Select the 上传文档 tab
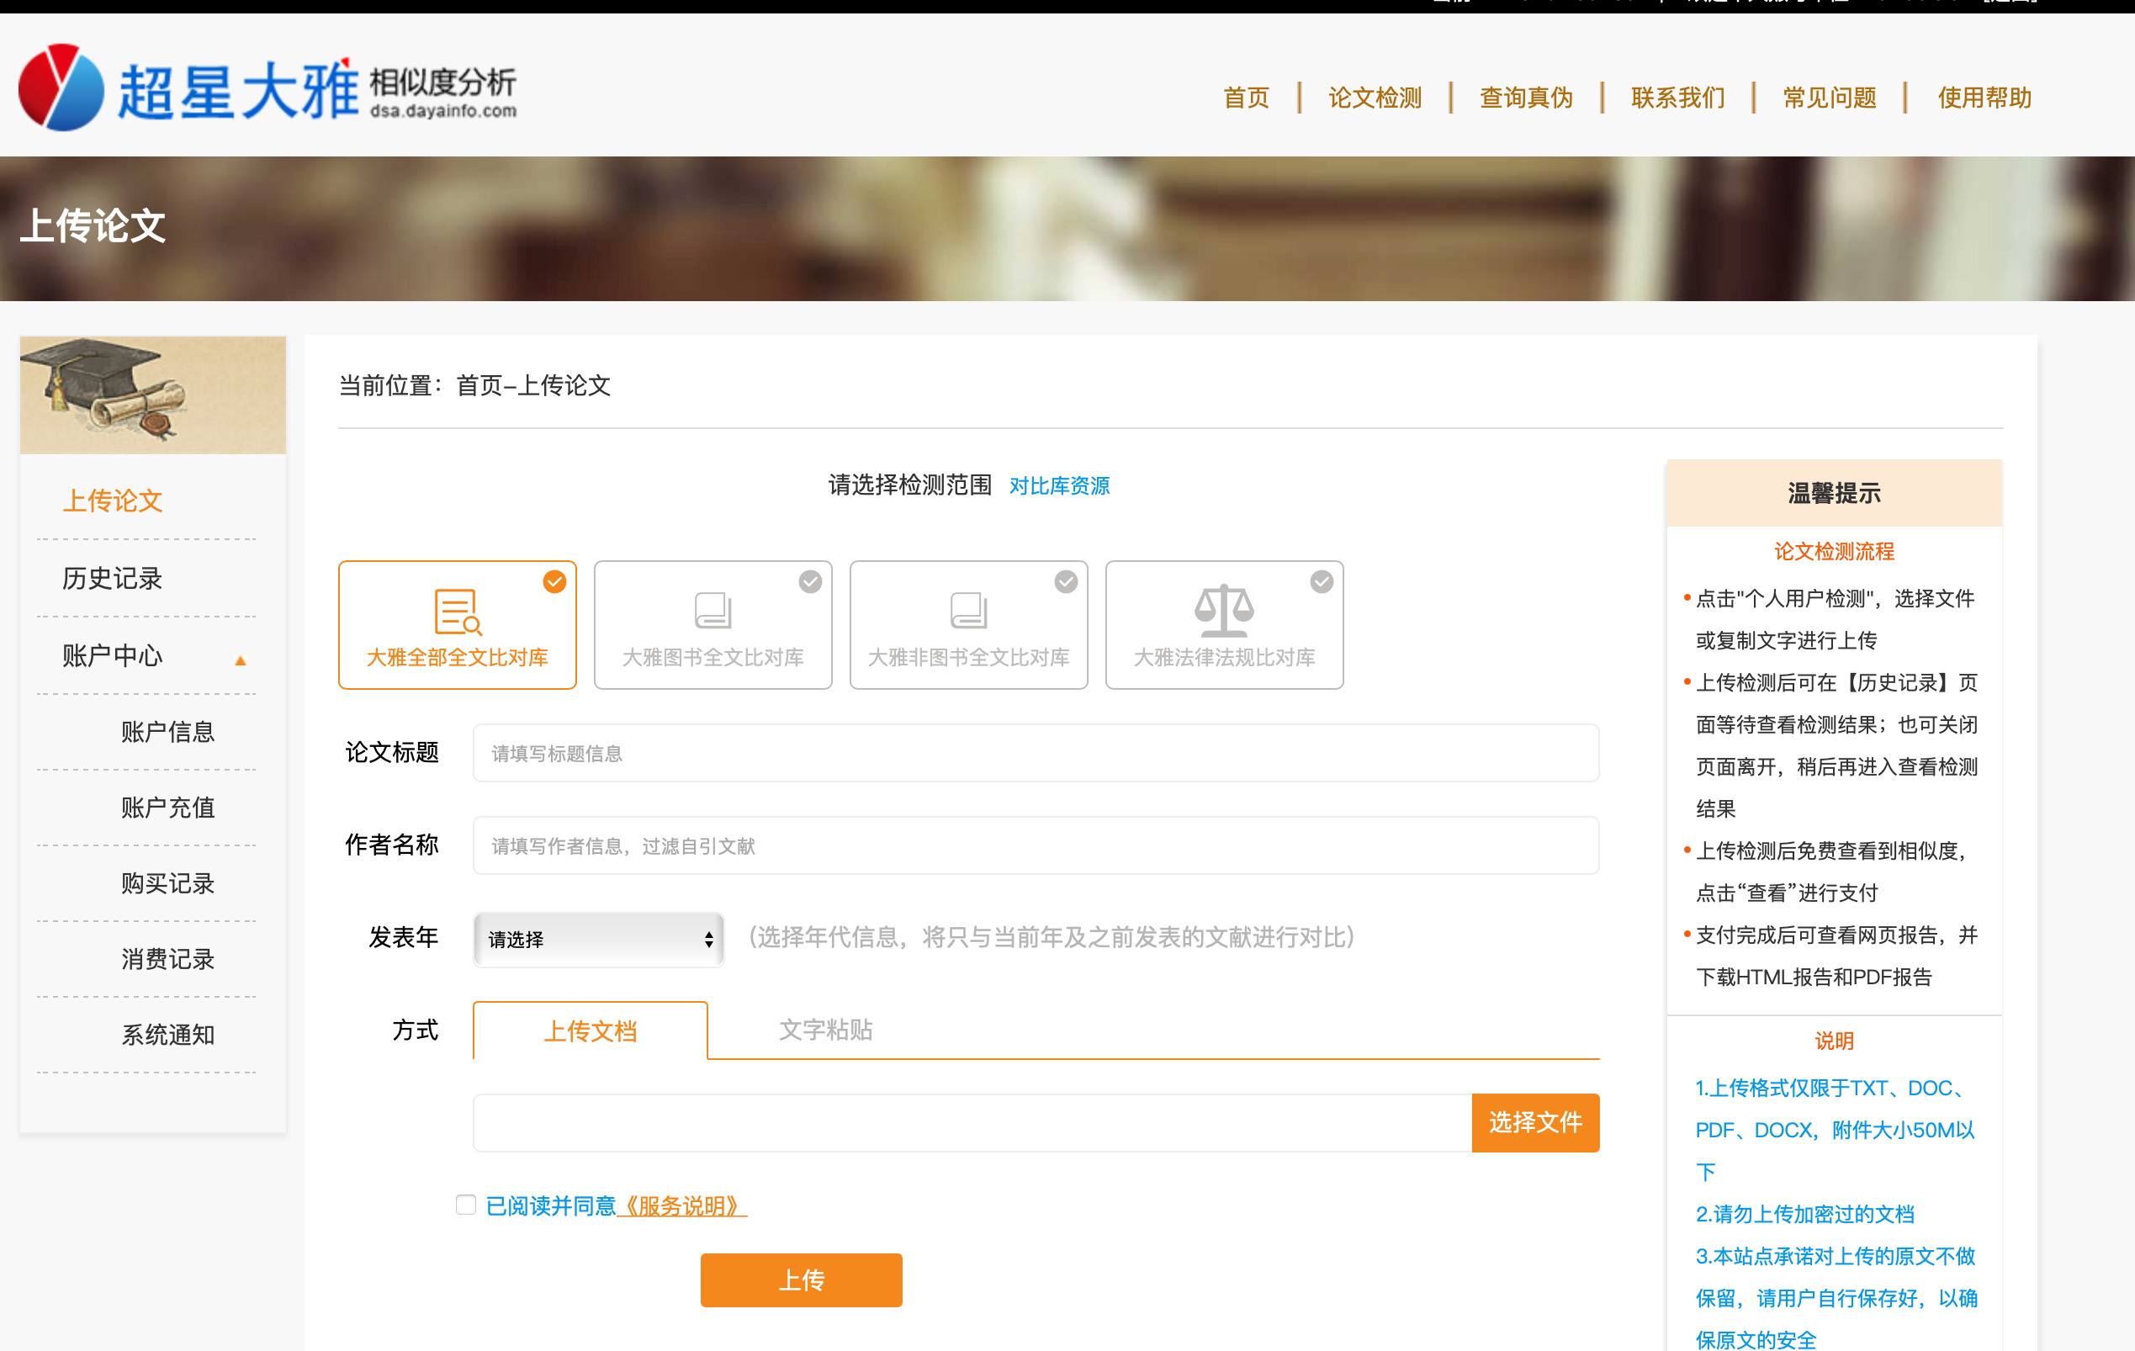This screenshot has height=1351, width=2135. click(x=590, y=1031)
